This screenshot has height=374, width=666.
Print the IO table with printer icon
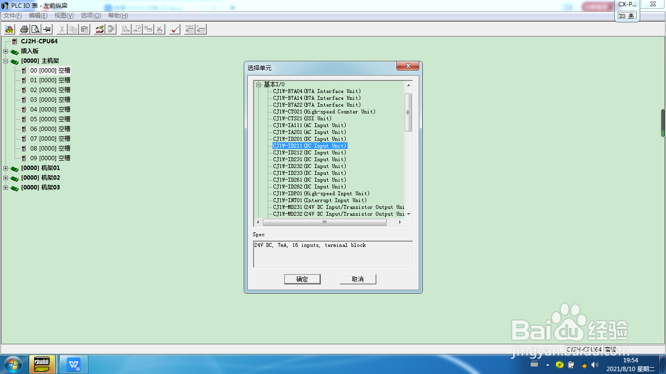point(24,29)
